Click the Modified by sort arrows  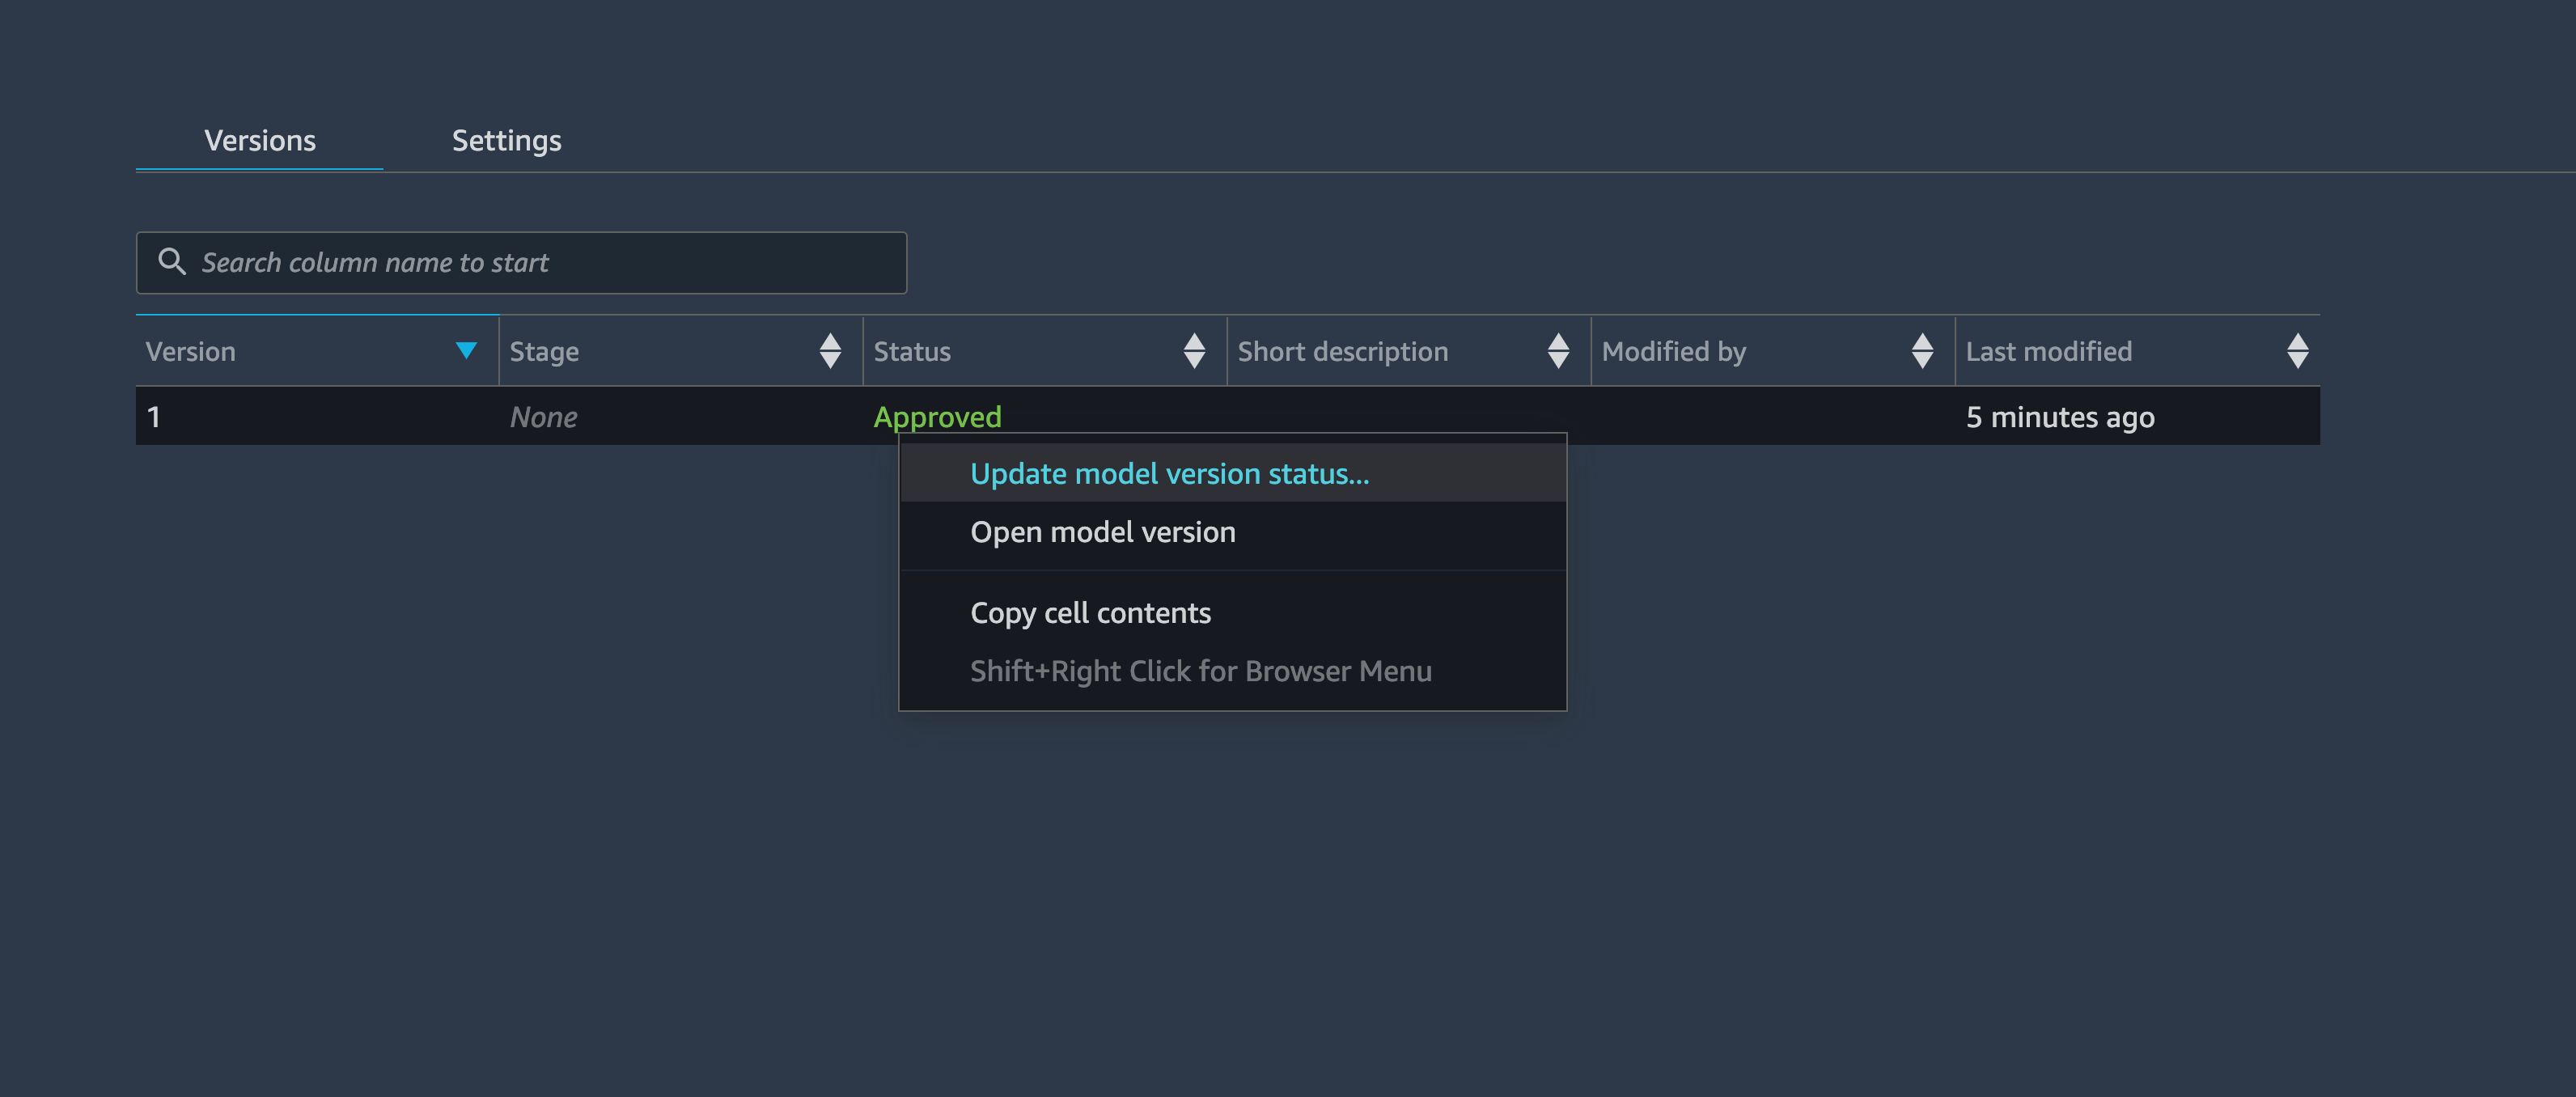tap(1921, 351)
